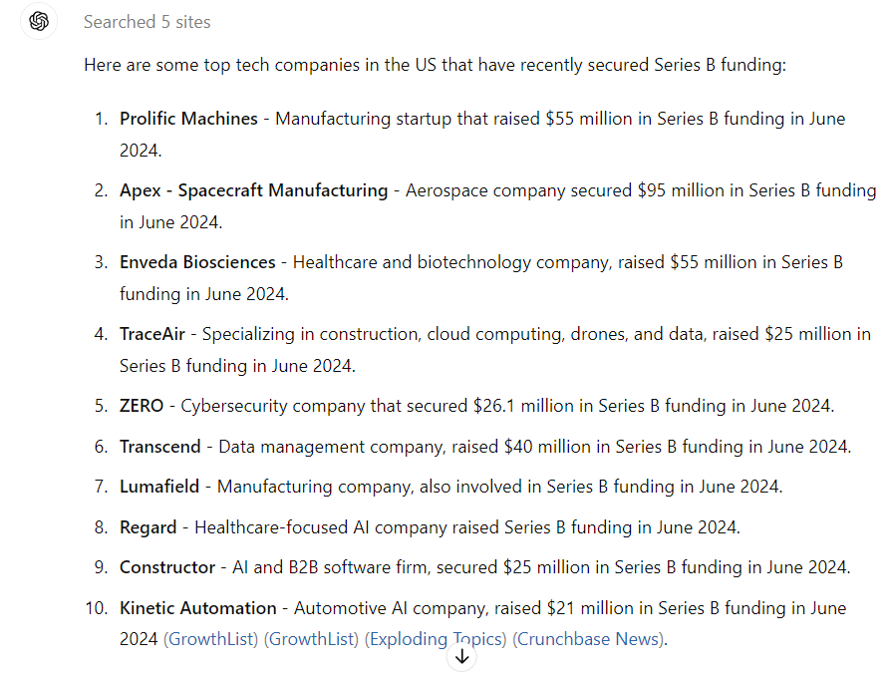This screenshot has height=677, width=892.
Task: Click the intro sentence about Series B funding
Action: click(436, 65)
